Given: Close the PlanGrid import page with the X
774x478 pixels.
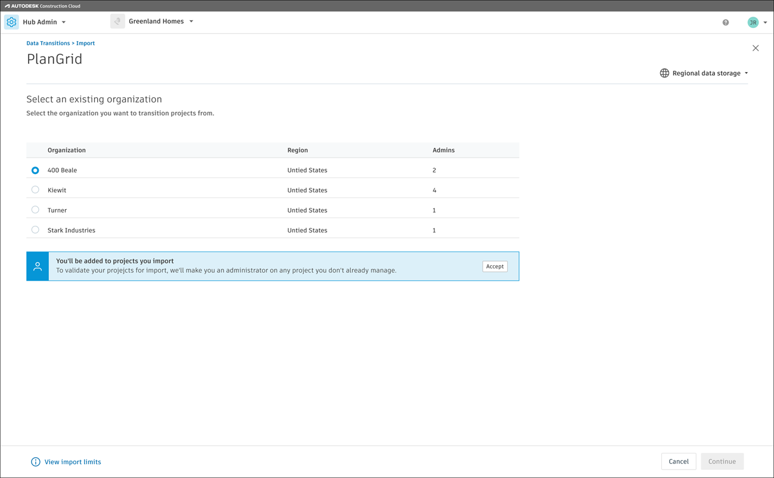Looking at the screenshot, I should click(x=756, y=48).
